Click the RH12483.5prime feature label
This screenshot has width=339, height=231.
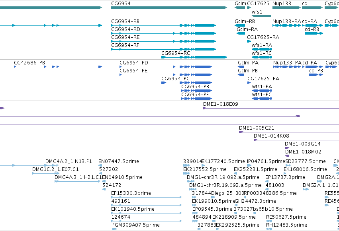point(286,225)
